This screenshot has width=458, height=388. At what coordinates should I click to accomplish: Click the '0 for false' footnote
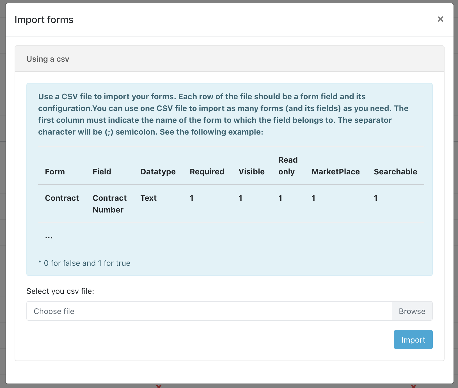84,263
